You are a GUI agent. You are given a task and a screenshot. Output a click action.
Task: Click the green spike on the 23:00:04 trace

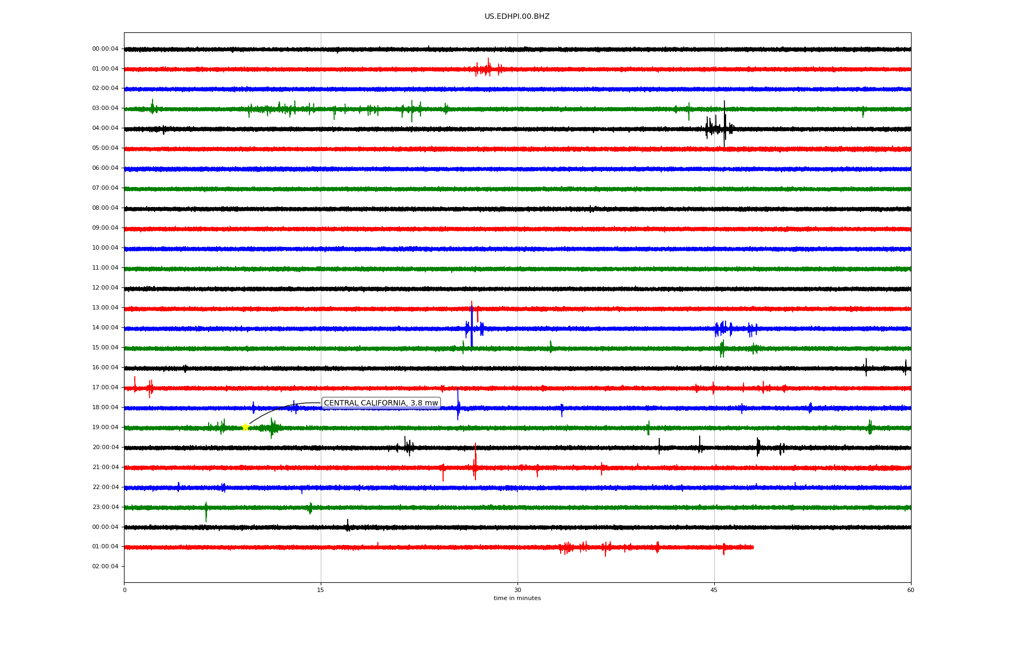206,512
